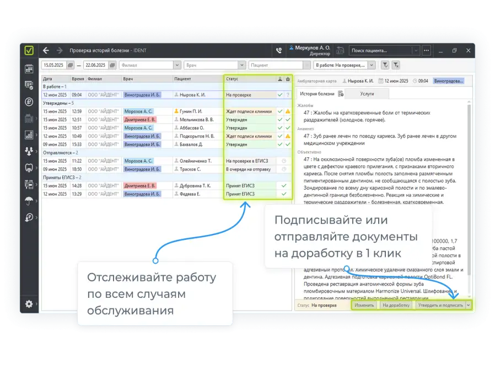495x369 pixels.
Task: Open the tooth icon section in the sidebar
Action: [29, 168]
